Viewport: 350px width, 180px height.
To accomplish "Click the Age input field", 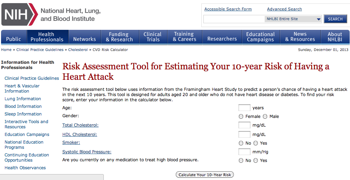I will coord(244,108).
